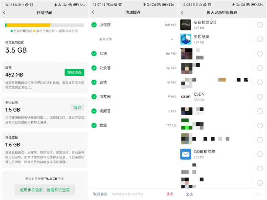Tap the 展开详情 label
The width and height of the screenshot is (267, 200).
pos(106,39)
